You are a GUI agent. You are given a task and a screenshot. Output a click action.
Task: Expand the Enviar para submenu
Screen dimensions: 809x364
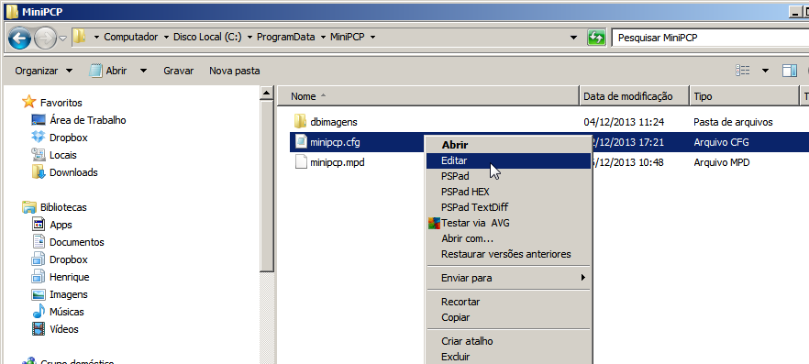pos(508,278)
